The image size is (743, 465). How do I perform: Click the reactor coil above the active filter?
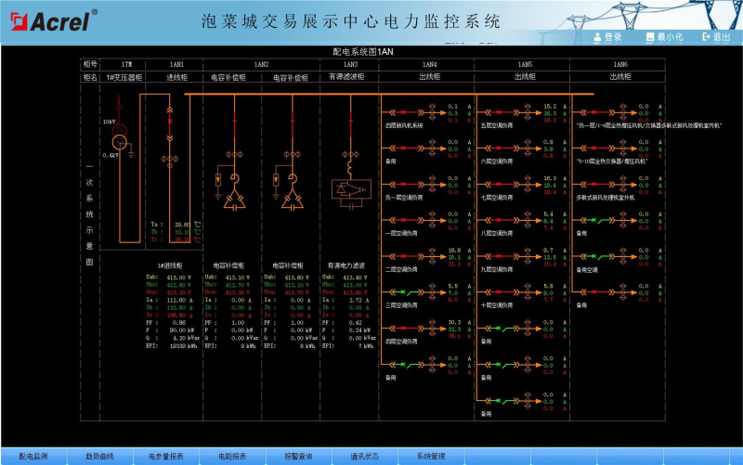coord(350,168)
